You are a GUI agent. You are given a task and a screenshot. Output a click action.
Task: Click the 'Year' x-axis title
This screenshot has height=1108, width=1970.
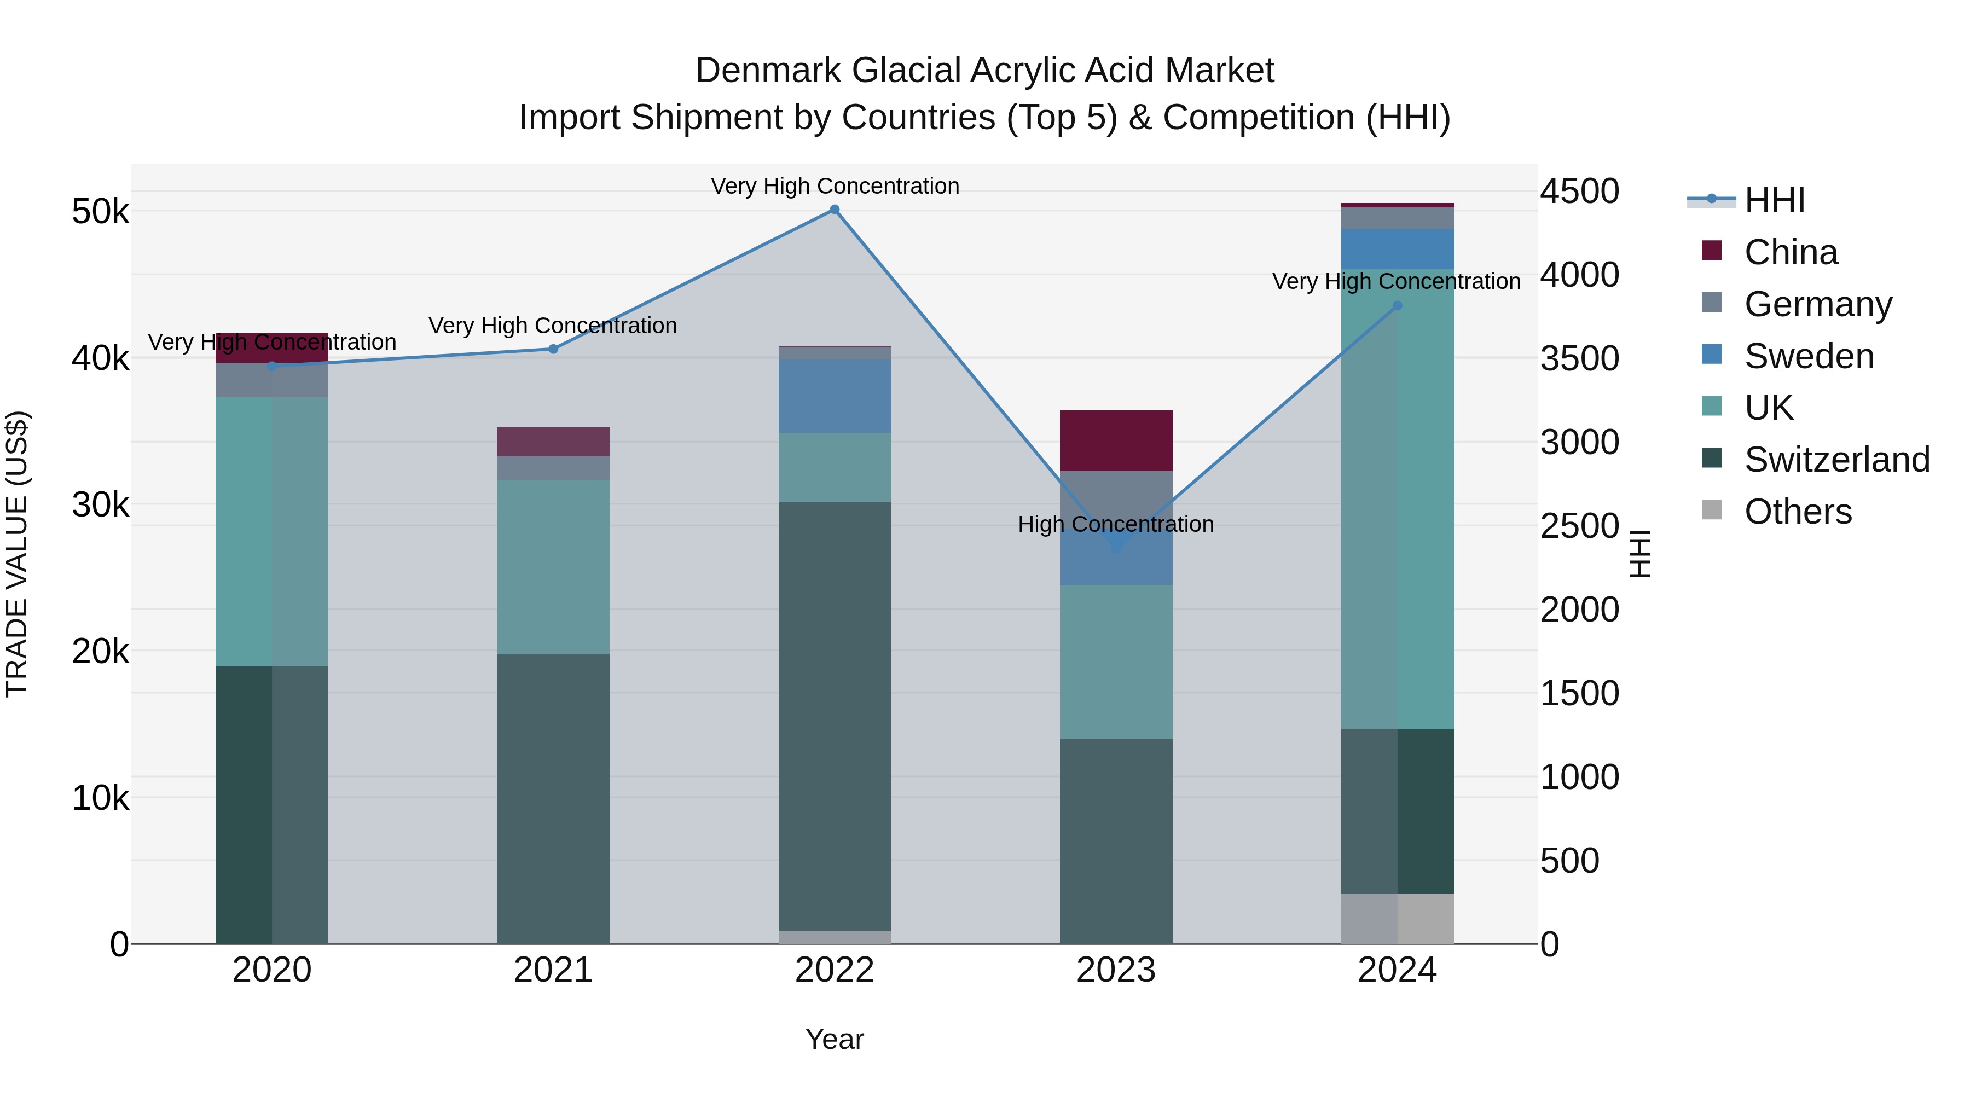[x=835, y=1040]
